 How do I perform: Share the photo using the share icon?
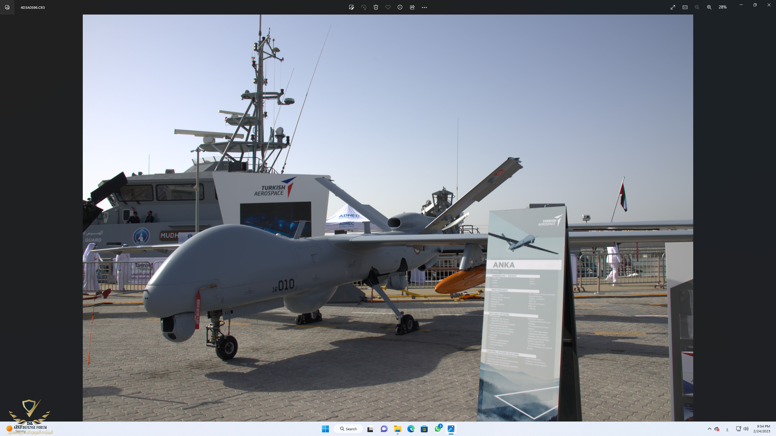pos(412,7)
